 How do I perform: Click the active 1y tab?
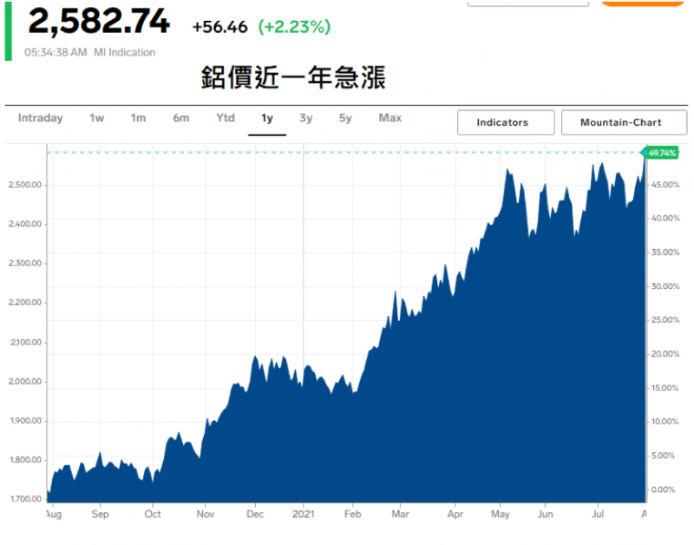pyautogui.click(x=267, y=119)
